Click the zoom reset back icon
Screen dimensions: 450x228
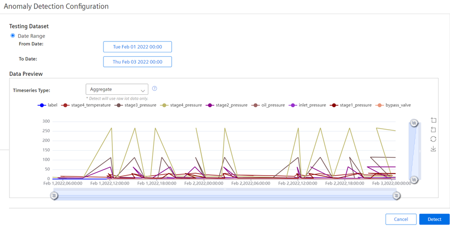click(x=434, y=130)
